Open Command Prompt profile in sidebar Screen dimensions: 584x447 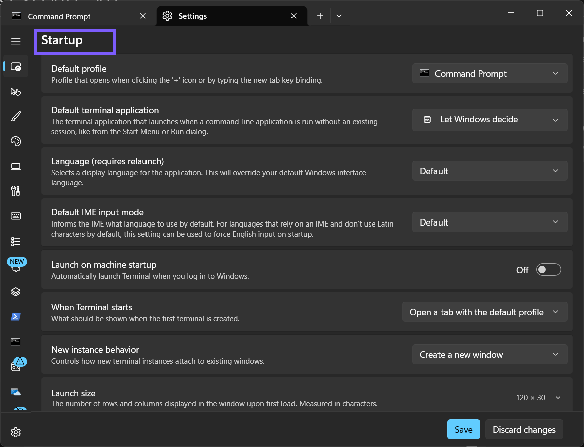point(15,341)
